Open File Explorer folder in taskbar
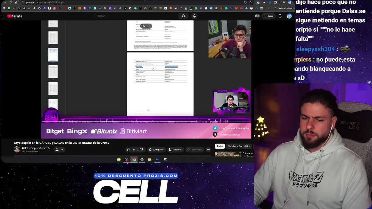The height and width of the screenshot is (209, 372). point(149,159)
